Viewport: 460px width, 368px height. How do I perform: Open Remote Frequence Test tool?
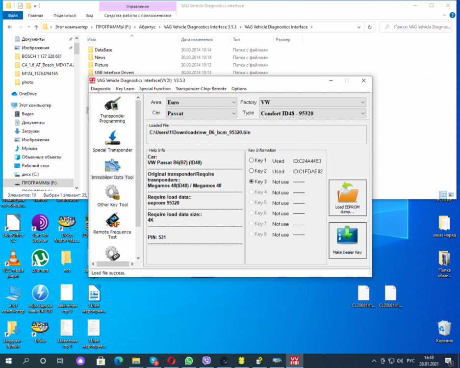[112, 225]
